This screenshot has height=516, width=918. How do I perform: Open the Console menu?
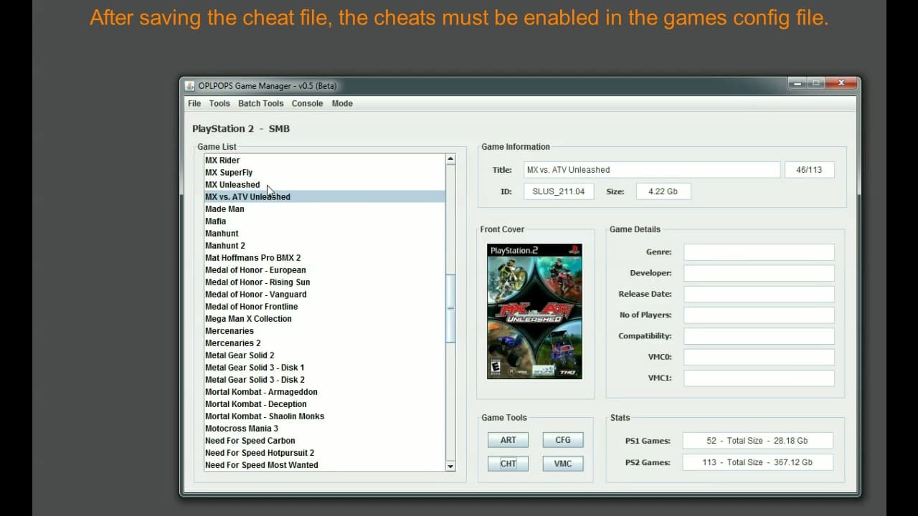click(307, 103)
